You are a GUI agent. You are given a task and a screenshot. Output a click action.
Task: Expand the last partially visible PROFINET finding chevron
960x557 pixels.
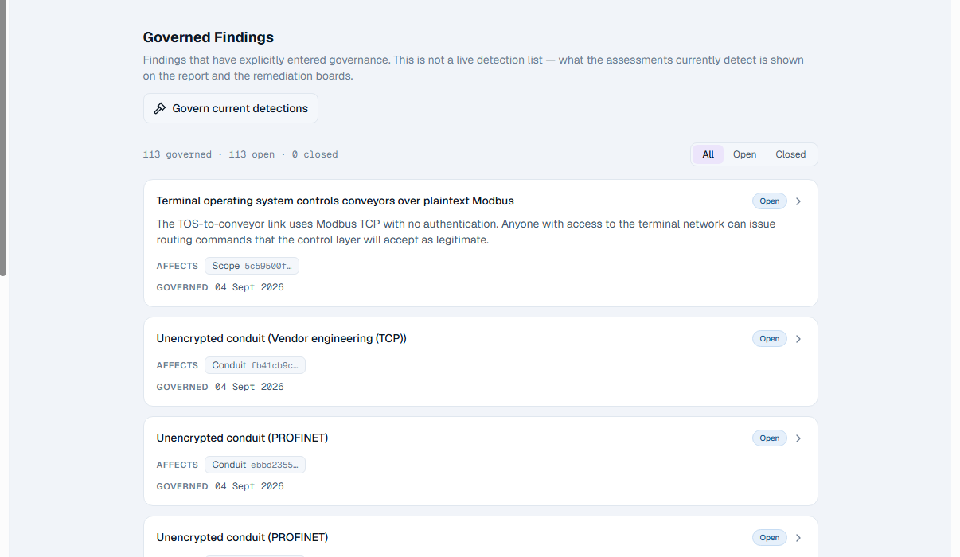click(x=798, y=538)
